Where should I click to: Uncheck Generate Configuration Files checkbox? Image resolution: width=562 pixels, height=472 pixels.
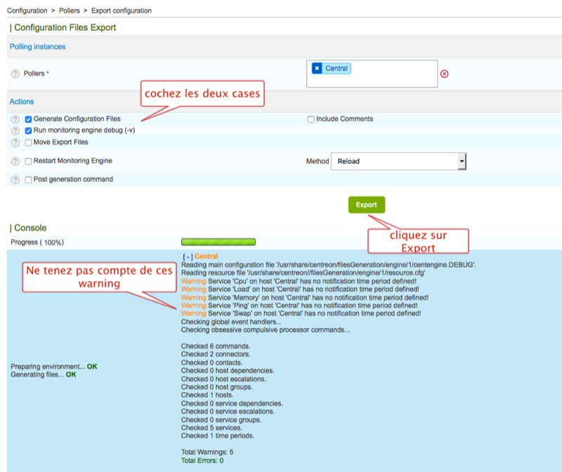[x=29, y=119]
